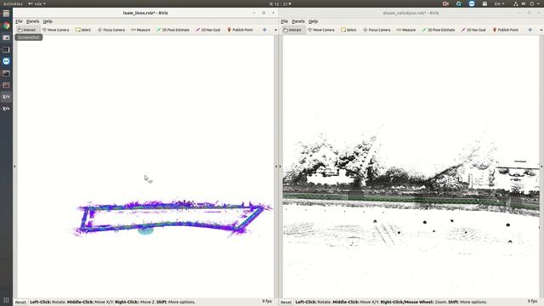Click 2D Pose Estimate in loam_livox window
This screenshot has height=306, width=544.
click(173, 30)
